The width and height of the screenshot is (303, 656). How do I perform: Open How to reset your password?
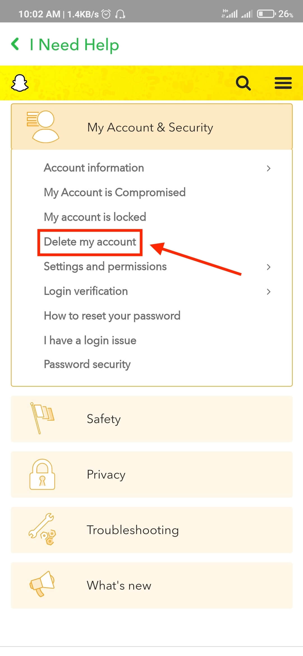[112, 316]
